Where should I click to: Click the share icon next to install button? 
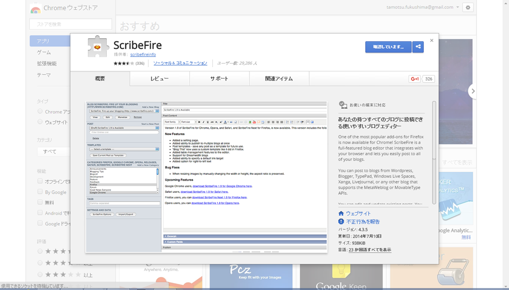418,47
